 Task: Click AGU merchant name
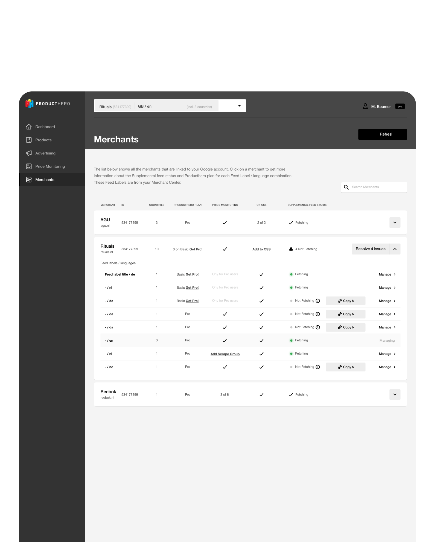(105, 220)
